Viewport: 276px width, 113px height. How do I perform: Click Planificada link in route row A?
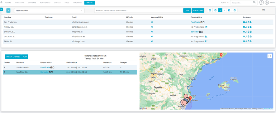pos(45,68)
